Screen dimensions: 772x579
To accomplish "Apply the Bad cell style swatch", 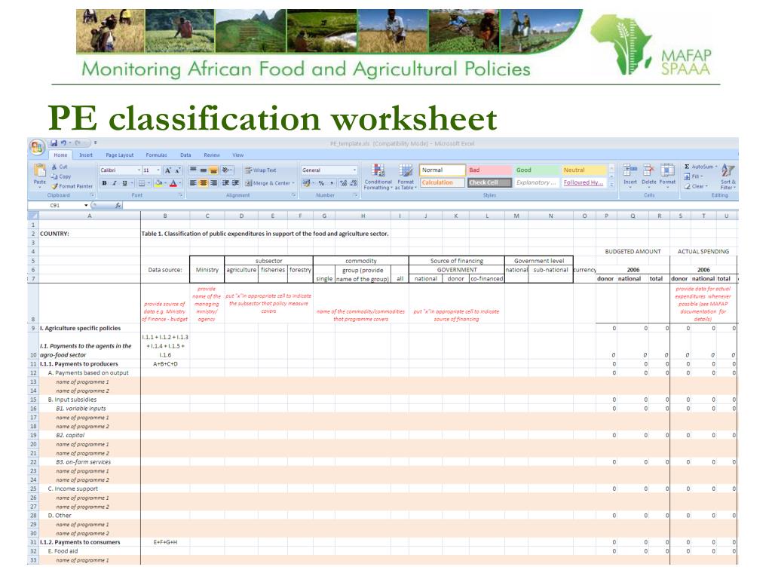I will (489, 170).
